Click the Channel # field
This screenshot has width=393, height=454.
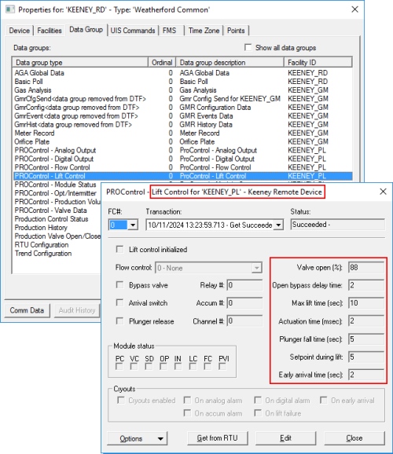click(x=244, y=321)
